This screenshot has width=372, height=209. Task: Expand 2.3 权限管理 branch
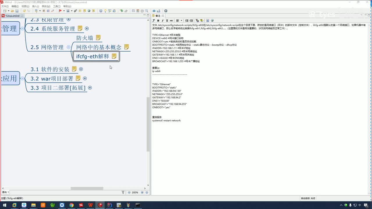tap(69, 19)
